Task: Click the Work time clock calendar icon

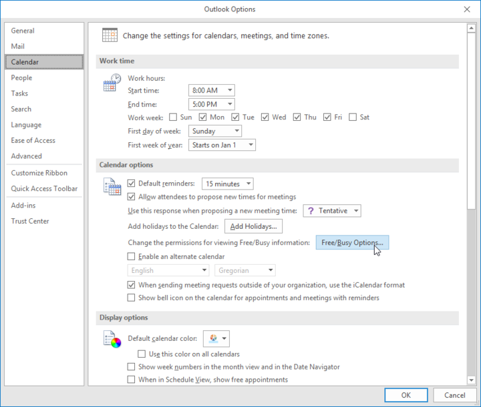Action: pyautogui.click(x=112, y=83)
